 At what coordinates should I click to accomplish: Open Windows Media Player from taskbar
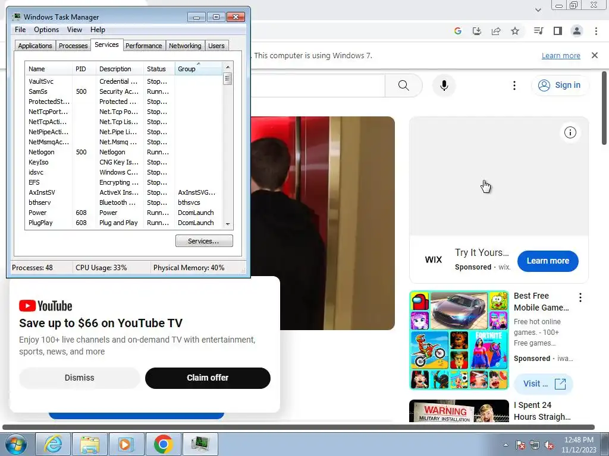coord(126,444)
